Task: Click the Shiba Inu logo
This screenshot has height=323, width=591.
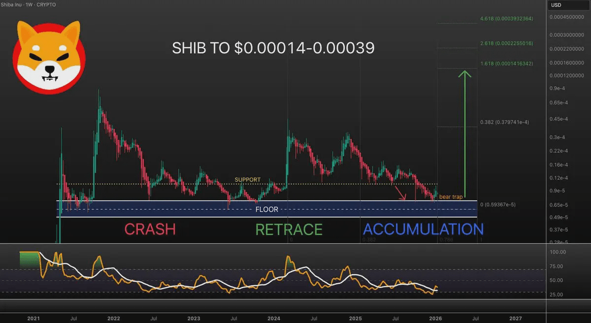Action: [49, 57]
